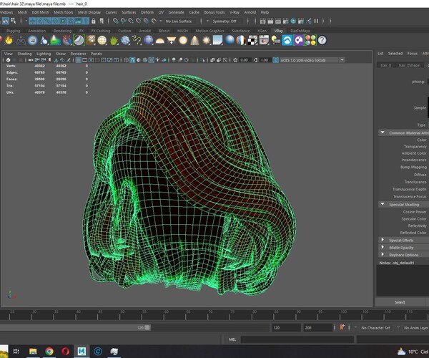Click the checkerboard shelf icon
The width and height of the screenshot is (429, 358).
tap(252, 41)
